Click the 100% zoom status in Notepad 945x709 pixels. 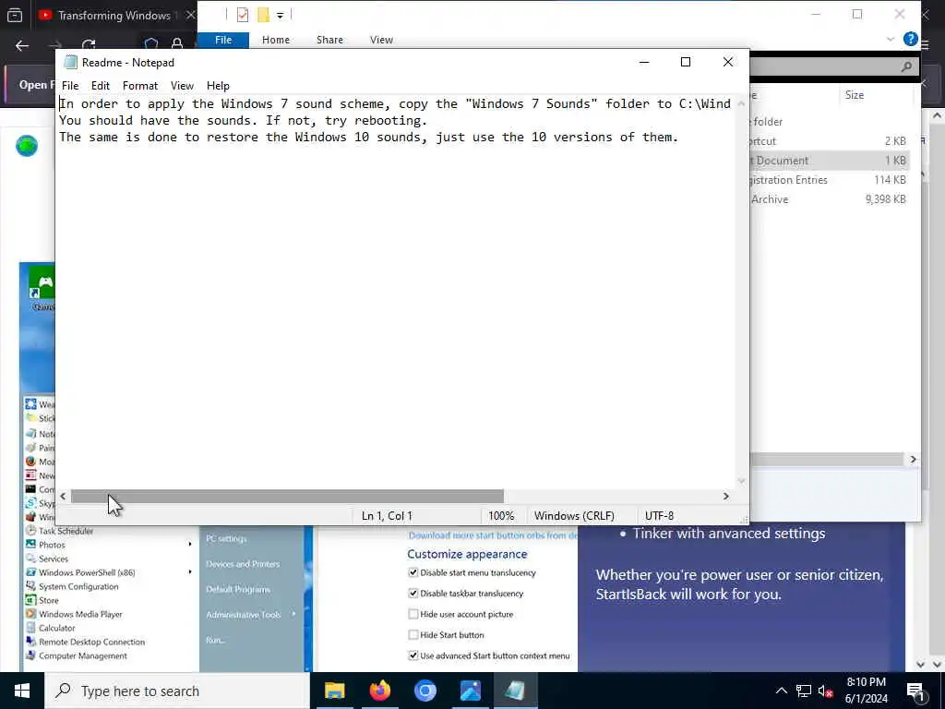(x=501, y=516)
